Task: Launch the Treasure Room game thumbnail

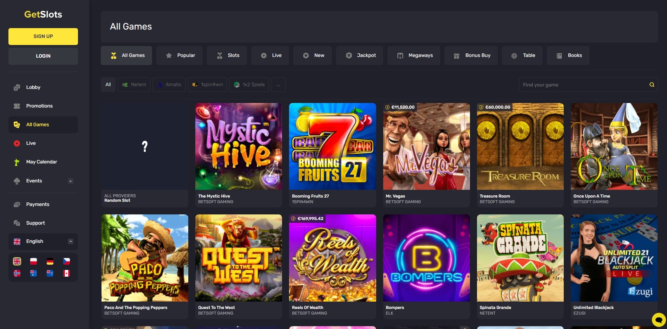Action: click(x=520, y=147)
